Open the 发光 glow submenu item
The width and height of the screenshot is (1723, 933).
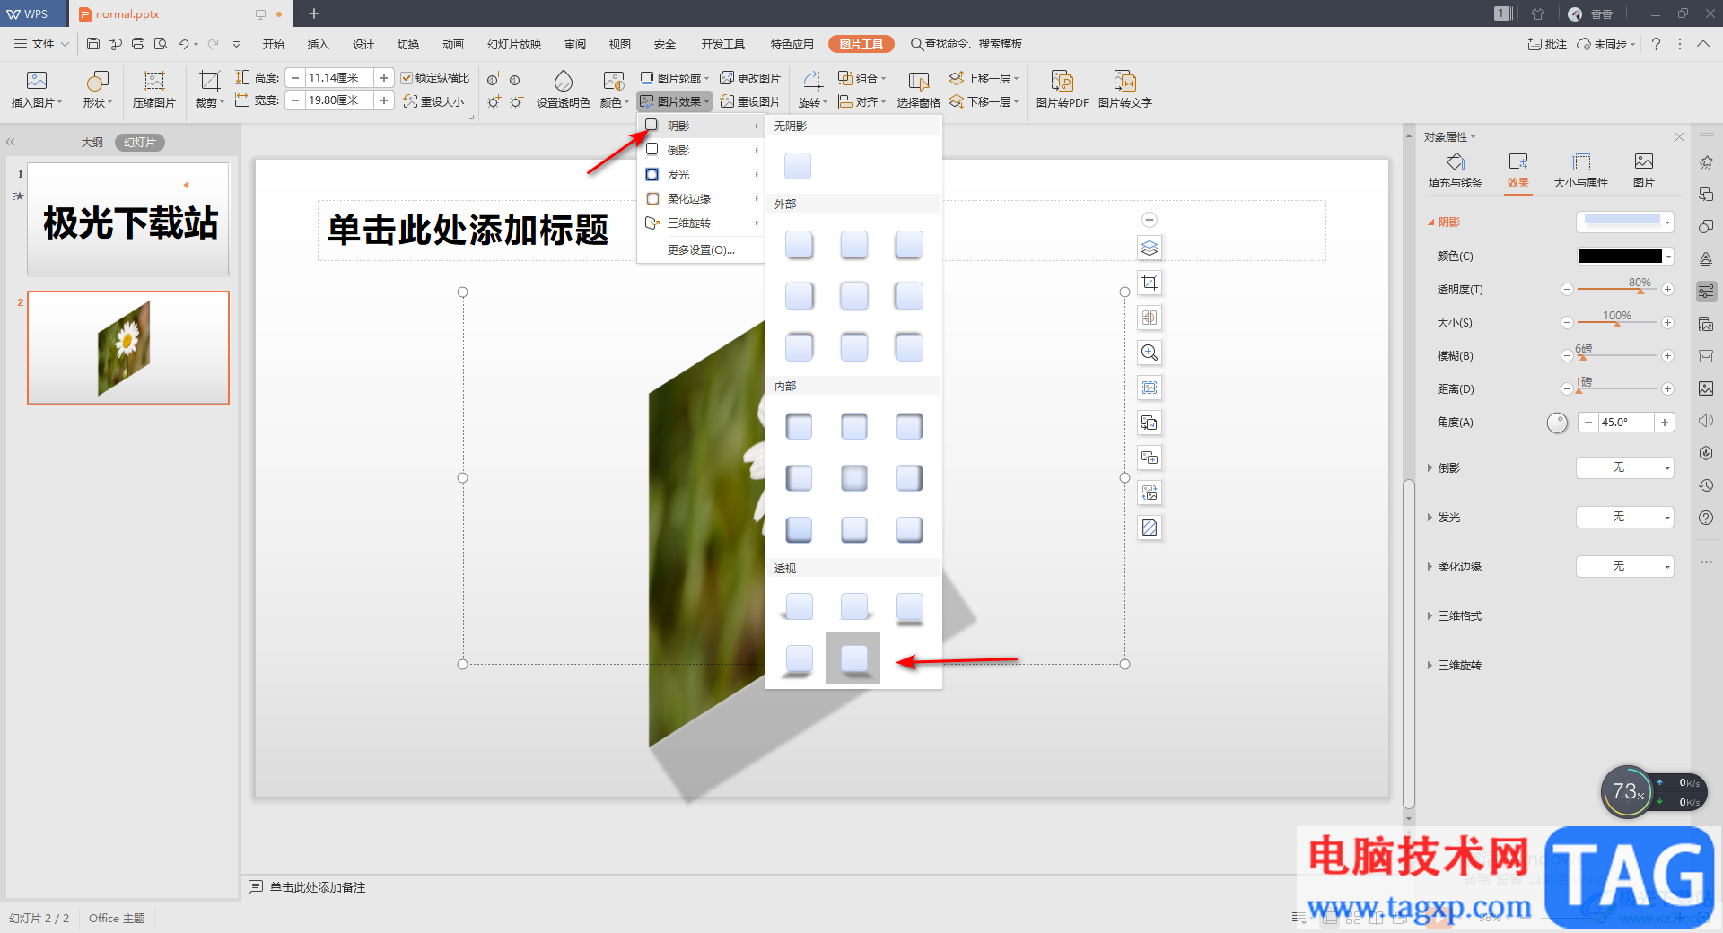coord(702,175)
